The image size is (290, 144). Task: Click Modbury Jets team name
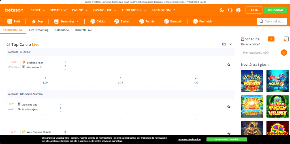click(30, 109)
